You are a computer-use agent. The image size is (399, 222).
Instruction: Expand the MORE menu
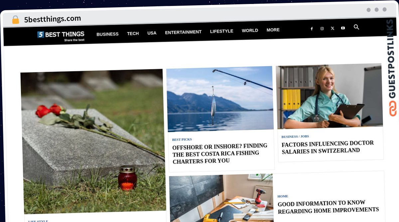[273, 30]
